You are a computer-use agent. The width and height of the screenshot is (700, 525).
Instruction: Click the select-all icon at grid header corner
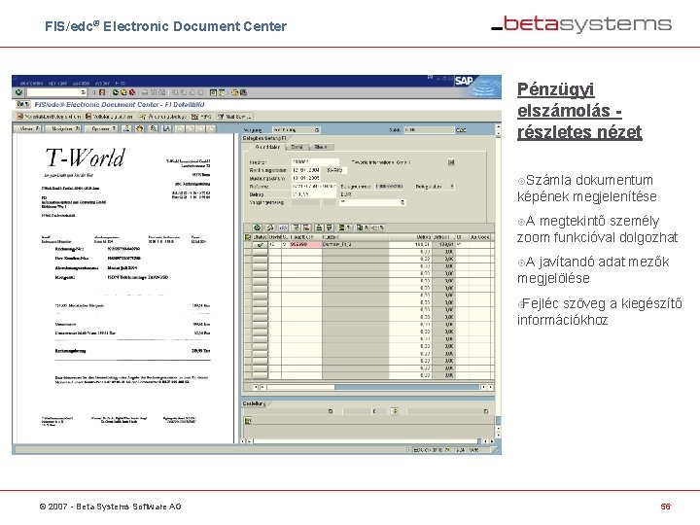(x=248, y=237)
